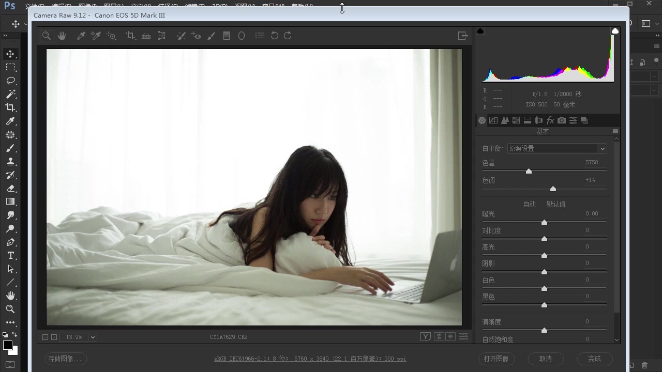
Task: Pick the White Balance eyedropper tool
Action: (81, 36)
